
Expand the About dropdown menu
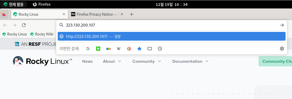click(x=112, y=61)
